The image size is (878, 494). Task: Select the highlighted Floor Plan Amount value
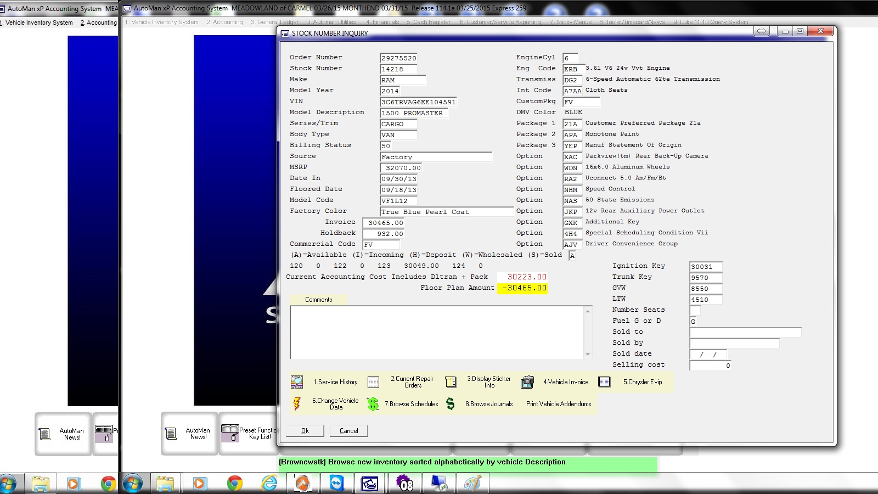(x=522, y=288)
